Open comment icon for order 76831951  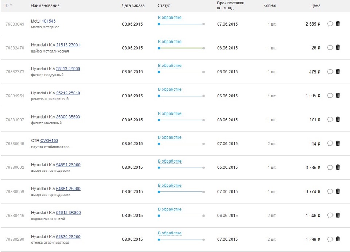click(330, 96)
